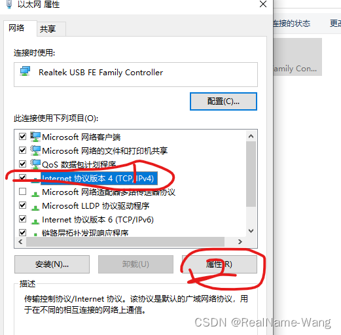The image size is (341, 335).
Task: Click the QoS 数据包计划程序 item icon
Action: pyautogui.click(x=35, y=164)
